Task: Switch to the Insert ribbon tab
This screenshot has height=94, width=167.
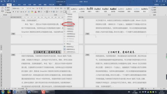Action: pos(14,5)
